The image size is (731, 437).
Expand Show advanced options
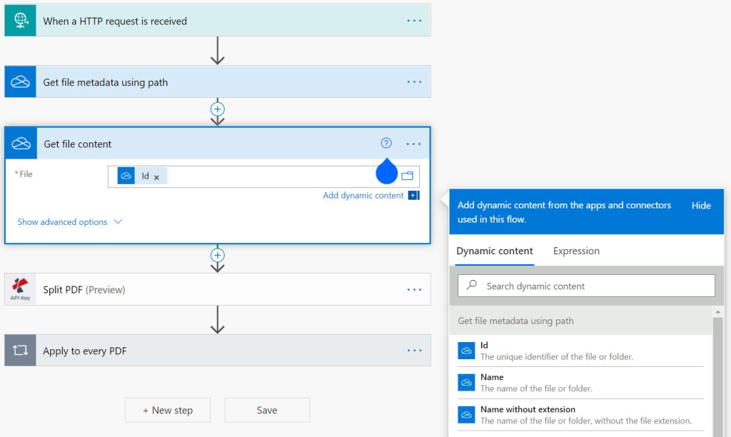tap(70, 222)
